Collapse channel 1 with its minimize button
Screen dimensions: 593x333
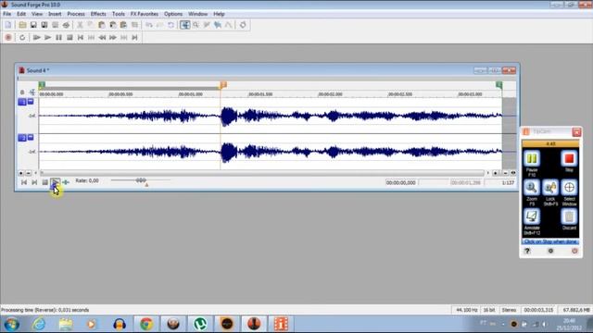[x=31, y=101]
